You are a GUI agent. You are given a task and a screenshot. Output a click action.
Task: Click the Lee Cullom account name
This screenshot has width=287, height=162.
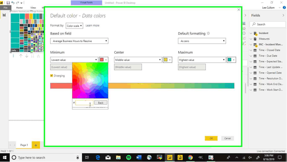[x=268, y=8]
